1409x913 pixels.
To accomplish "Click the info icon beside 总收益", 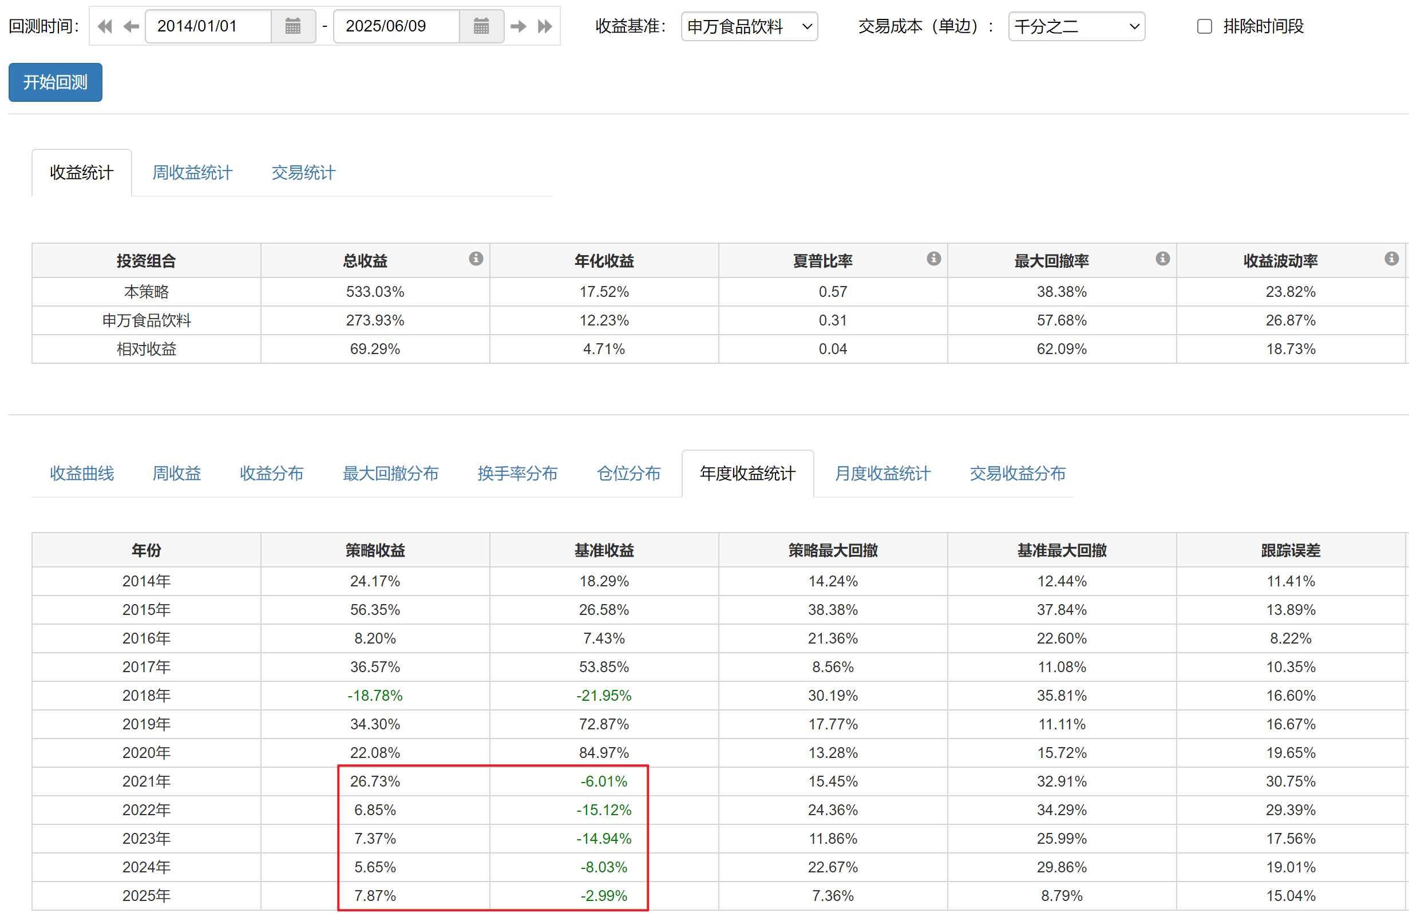I will click(x=476, y=259).
